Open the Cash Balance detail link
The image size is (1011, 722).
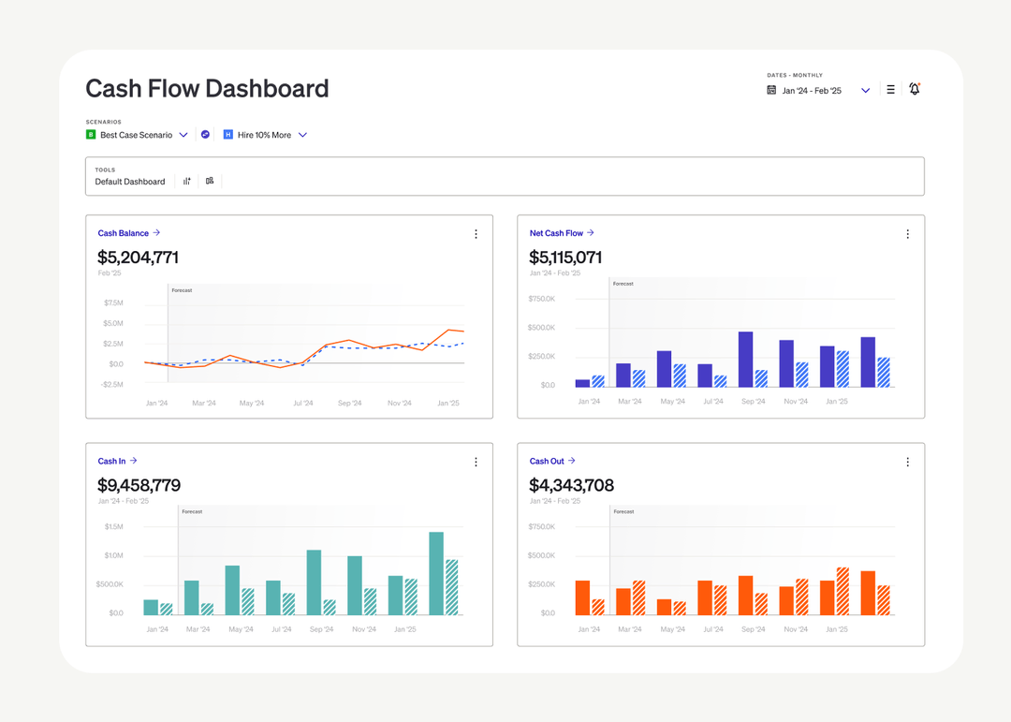tap(124, 233)
